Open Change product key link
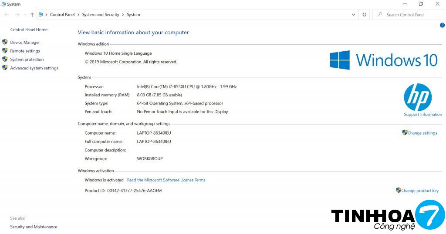This screenshot has width=446, height=234. tap(419, 191)
